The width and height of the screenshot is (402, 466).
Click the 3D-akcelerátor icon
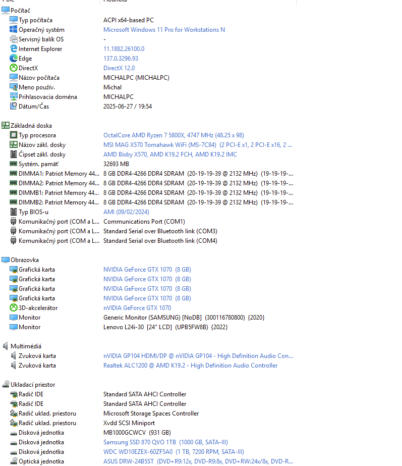pyautogui.click(x=13, y=307)
